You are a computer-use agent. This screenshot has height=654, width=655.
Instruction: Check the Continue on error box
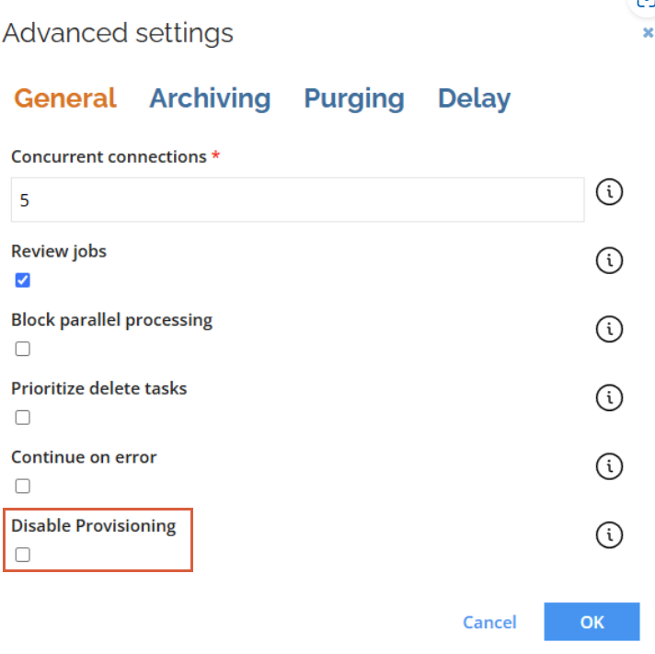click(x=23, y=486)
